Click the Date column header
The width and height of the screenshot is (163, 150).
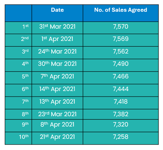[x=57, y=10]
